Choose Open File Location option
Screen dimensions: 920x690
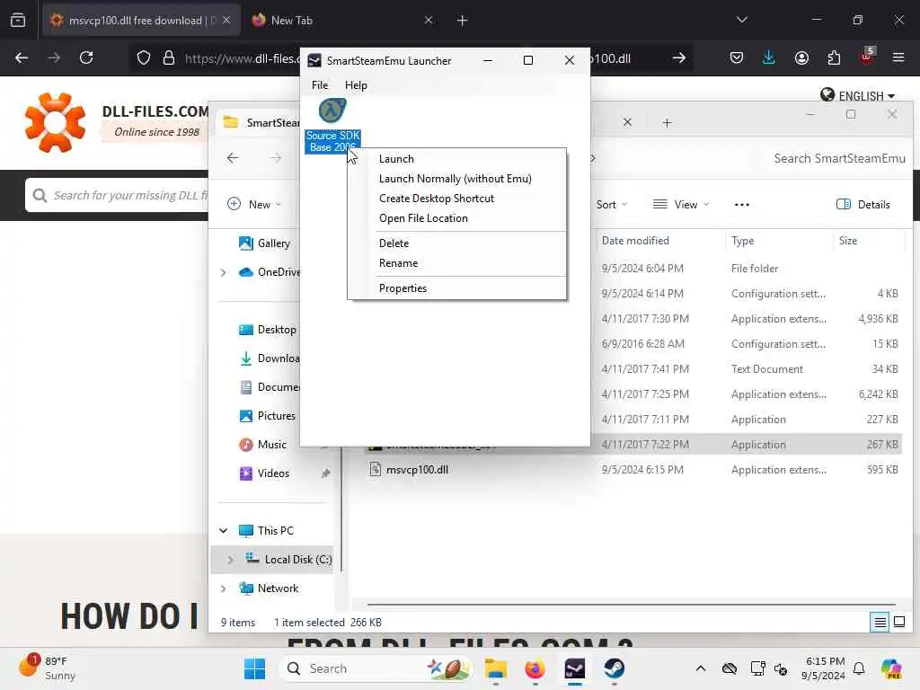423,218
